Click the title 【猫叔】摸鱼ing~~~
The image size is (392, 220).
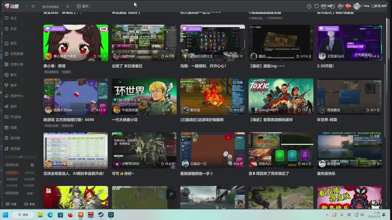[267, 66]
